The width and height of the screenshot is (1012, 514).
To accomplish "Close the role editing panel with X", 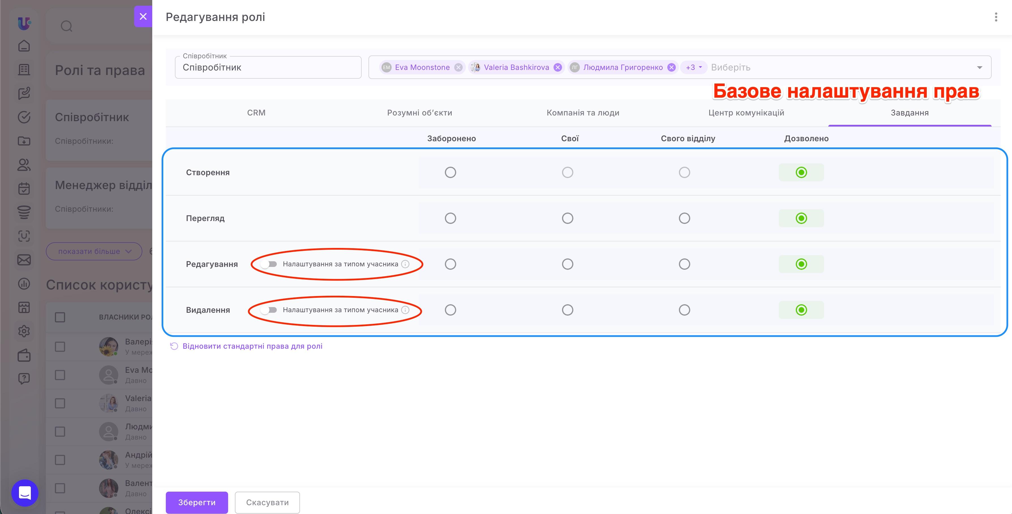I will (143, 16).
